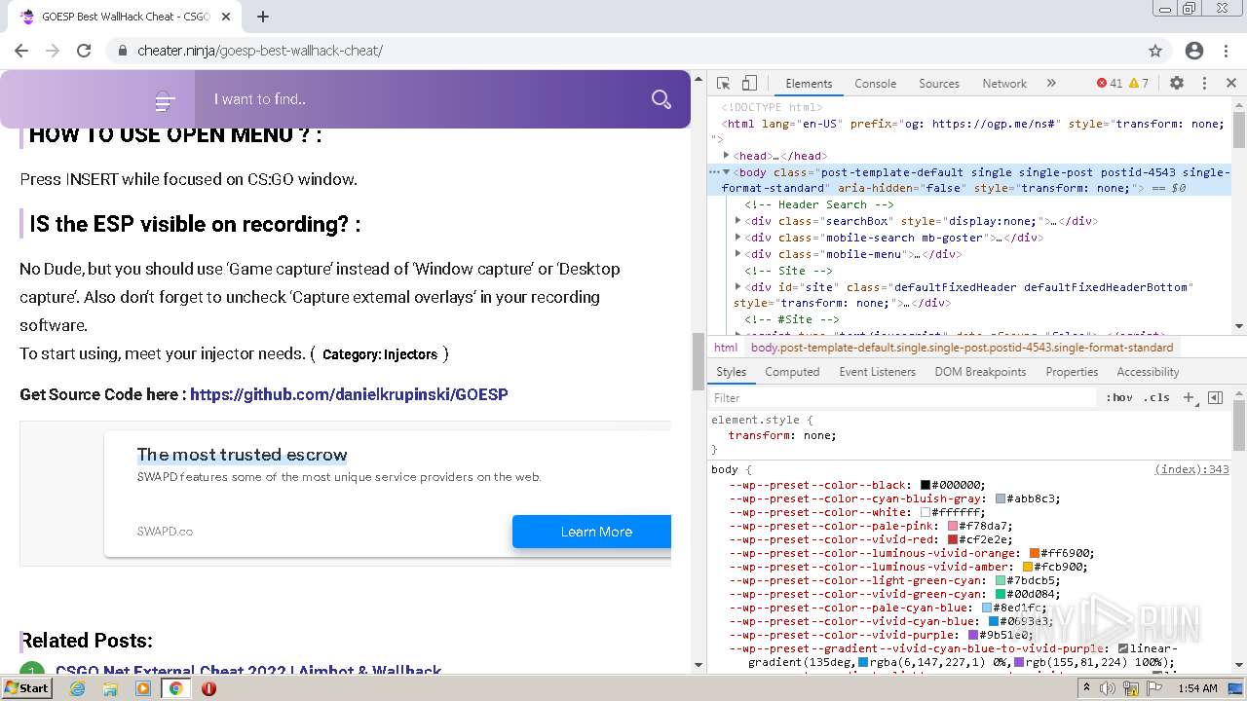
Task: Open the GOESP GitHub source code link
Action: point(349,394)
